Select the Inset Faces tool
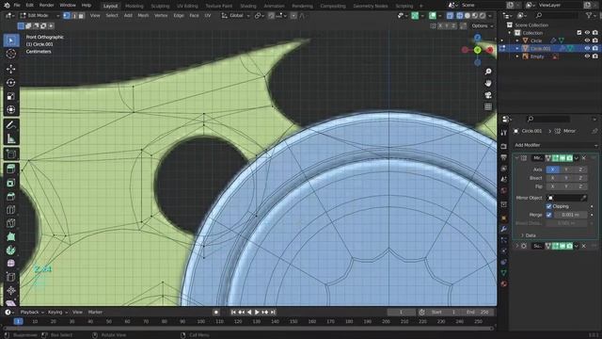The width and height of the screenshot is (602, 339). tap(11, 183)
